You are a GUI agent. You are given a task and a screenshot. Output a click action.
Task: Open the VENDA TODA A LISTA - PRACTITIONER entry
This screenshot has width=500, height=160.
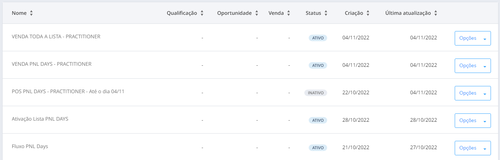point(56,36)
